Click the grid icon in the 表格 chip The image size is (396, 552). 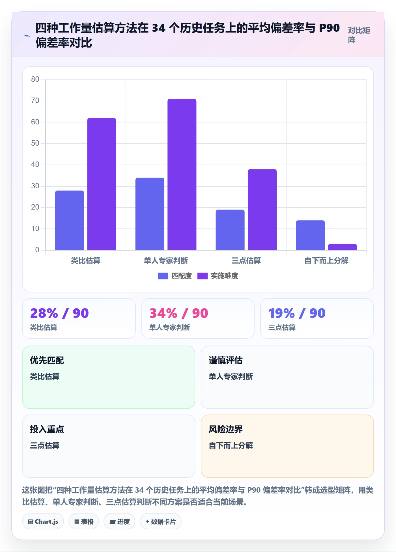click(77, 522)
